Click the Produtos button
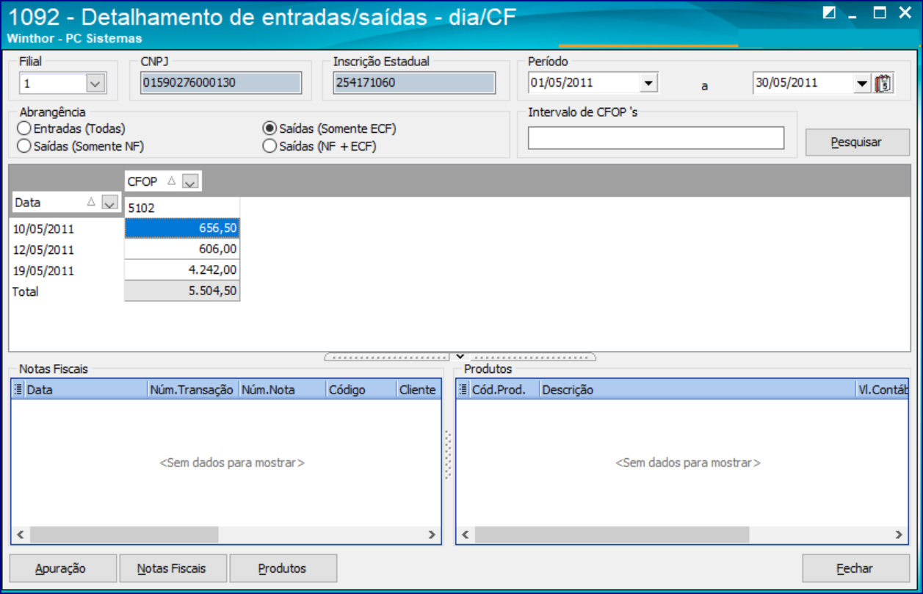 283,568
